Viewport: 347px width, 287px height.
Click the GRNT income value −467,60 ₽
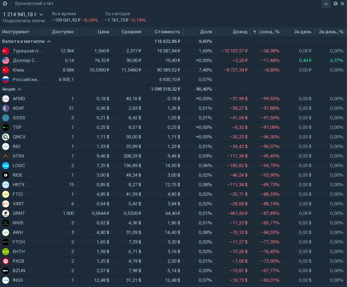coord(237,213)
